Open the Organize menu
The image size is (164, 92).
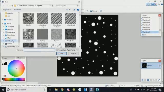(7, 10)
